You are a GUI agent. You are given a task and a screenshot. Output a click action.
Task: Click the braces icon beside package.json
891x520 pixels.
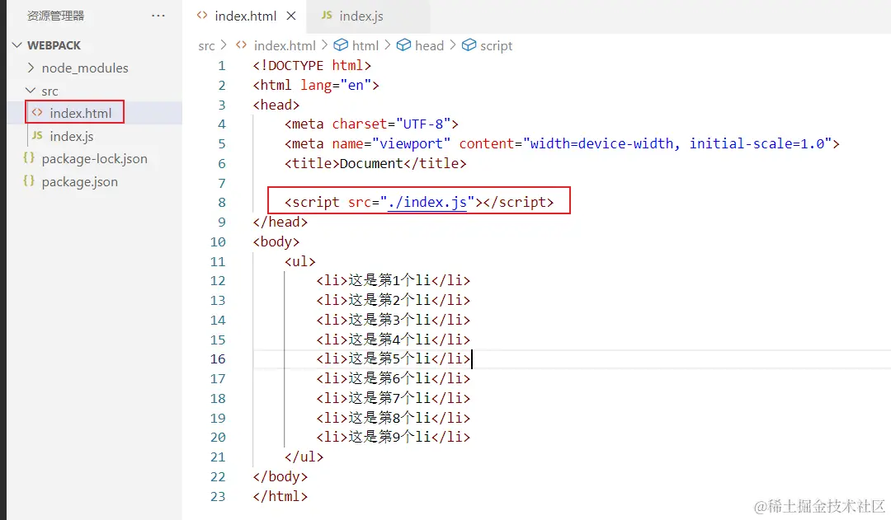coord(28,180)
